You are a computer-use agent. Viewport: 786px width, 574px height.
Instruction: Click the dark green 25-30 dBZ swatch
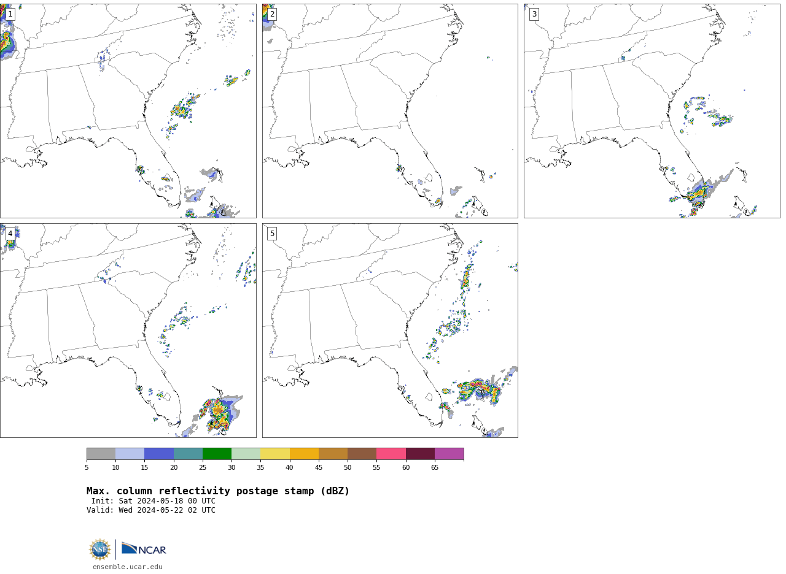coord(217,454)
